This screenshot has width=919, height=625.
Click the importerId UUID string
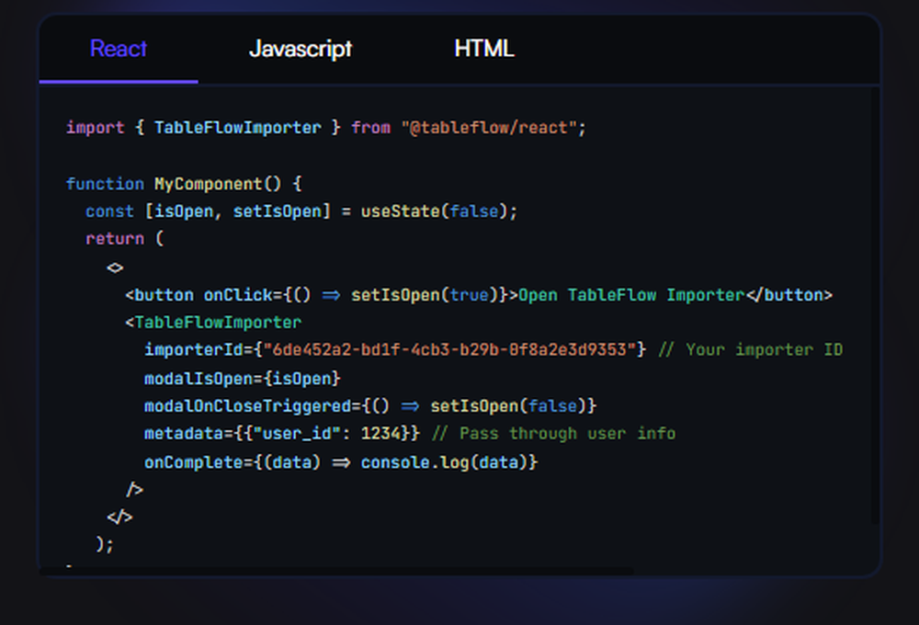point(449,350)
